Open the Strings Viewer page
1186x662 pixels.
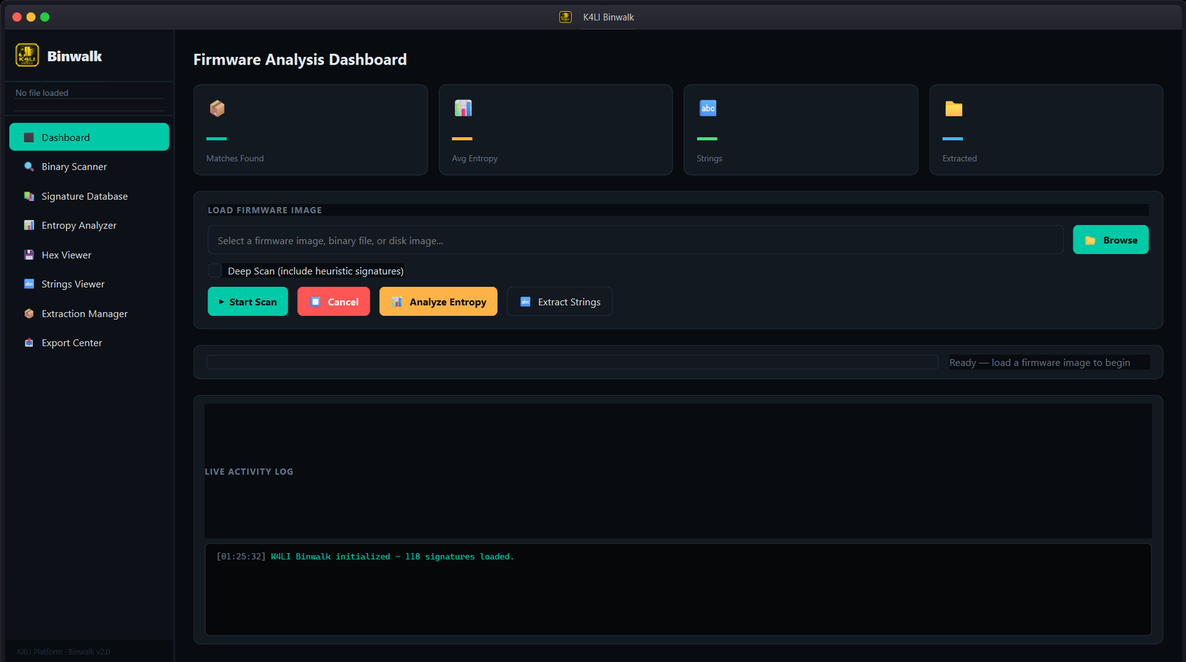pos(89,284)
